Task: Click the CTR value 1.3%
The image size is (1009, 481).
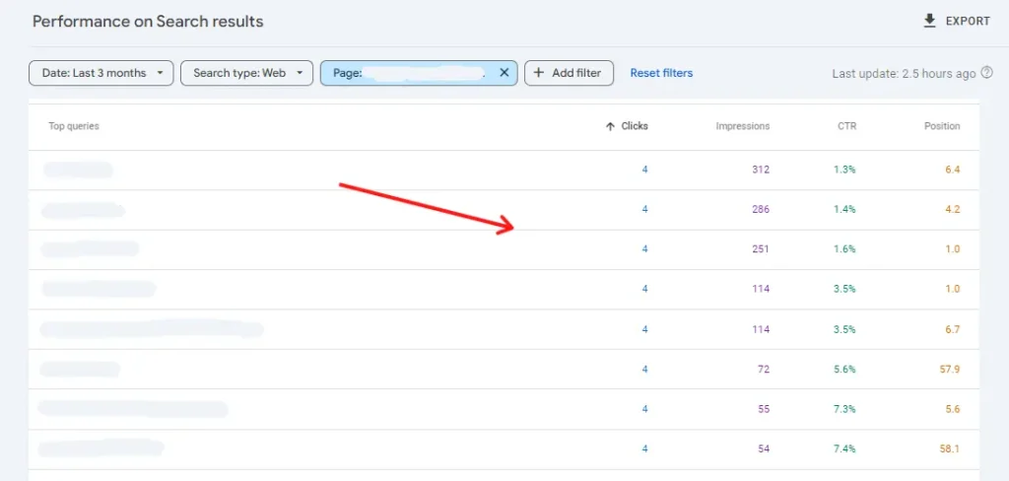Action: coord(846,170)
